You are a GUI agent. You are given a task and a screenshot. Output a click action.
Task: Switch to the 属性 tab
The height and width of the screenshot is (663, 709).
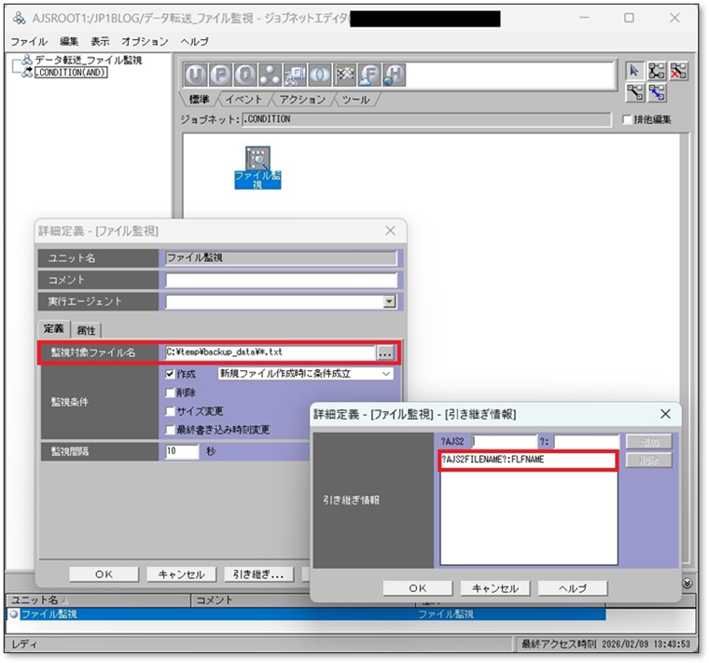[x=87, y=330]
